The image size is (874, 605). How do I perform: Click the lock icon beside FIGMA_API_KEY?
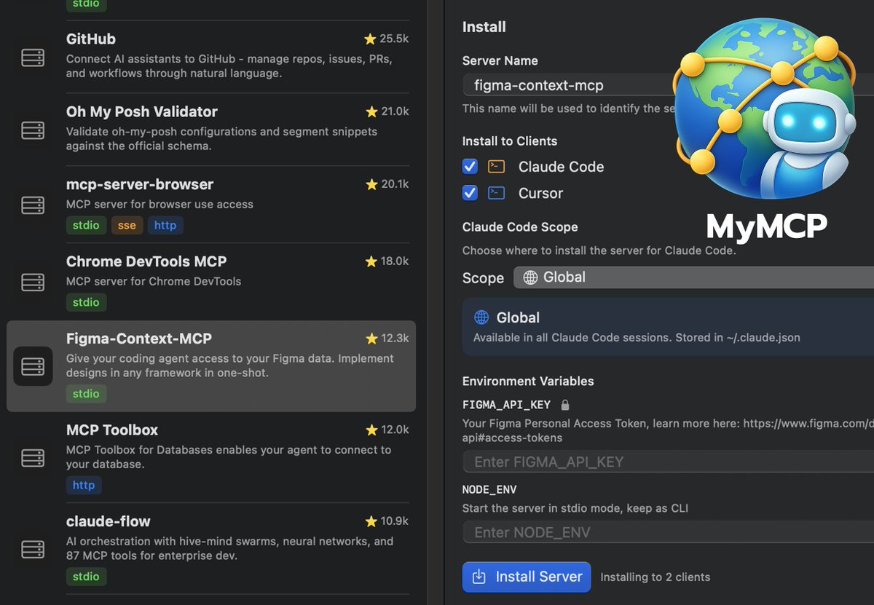(565, 404)
